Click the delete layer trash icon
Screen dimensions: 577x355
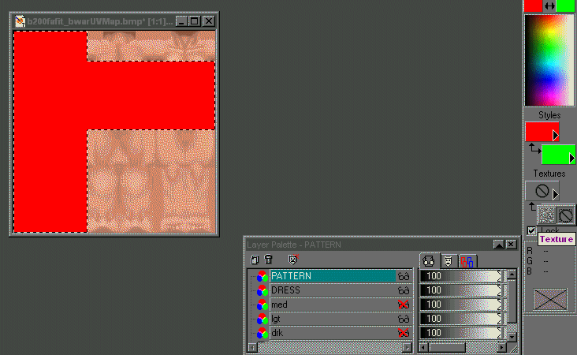coord(268,260)
